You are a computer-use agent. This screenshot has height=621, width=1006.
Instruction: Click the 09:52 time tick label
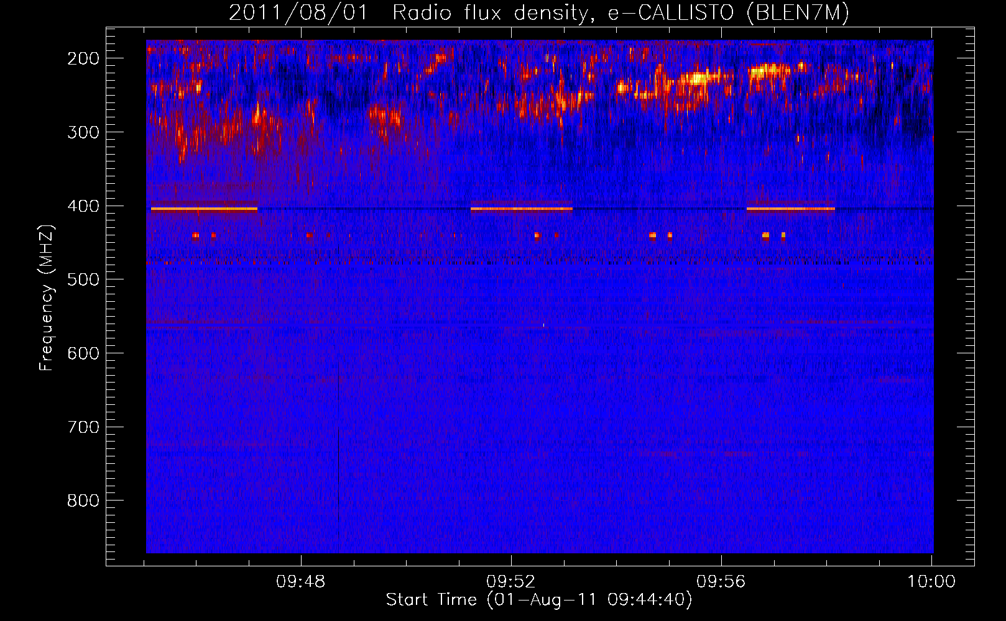pos(511,582)
